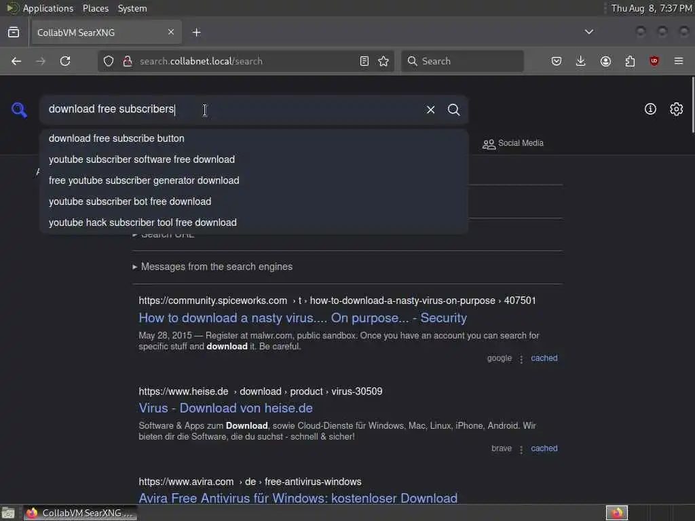
Task: Open the Extensions puzzle icon
Action: coord(630,61)
